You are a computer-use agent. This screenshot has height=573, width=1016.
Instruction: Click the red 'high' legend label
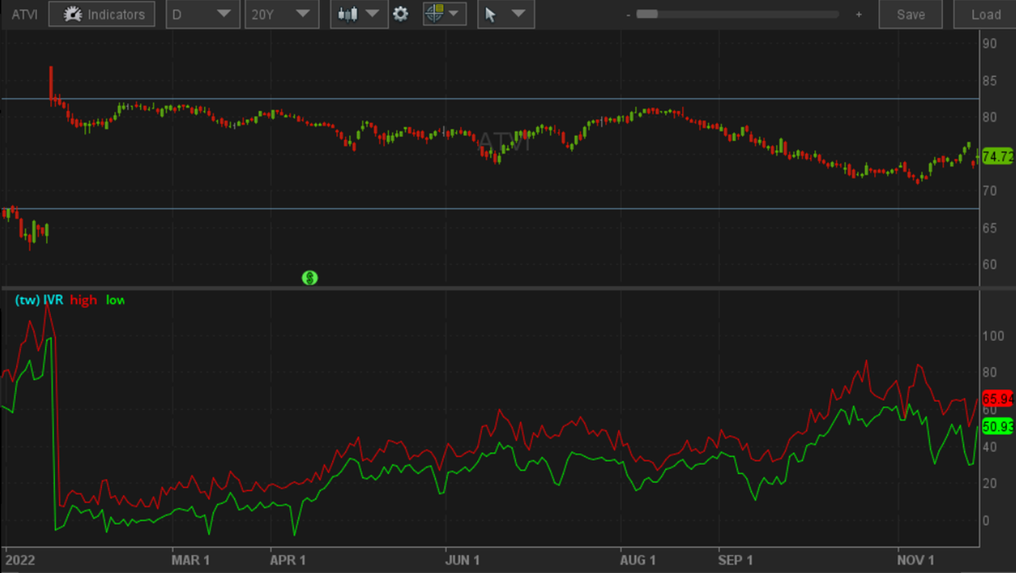[83, 300]
